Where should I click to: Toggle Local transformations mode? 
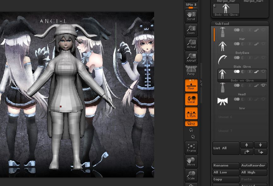click(x=191, y=99)
